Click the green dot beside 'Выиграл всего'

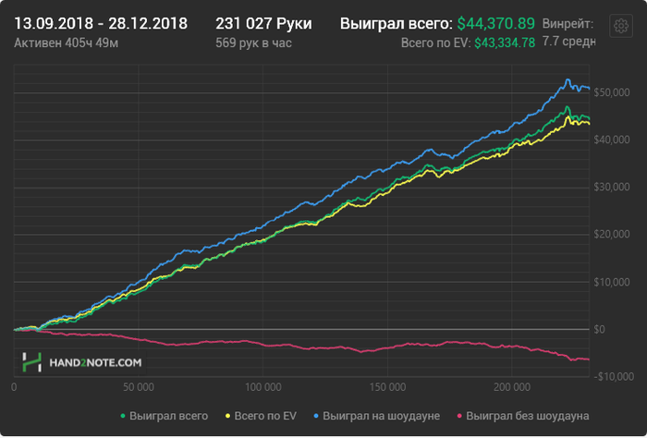(123, 416)
